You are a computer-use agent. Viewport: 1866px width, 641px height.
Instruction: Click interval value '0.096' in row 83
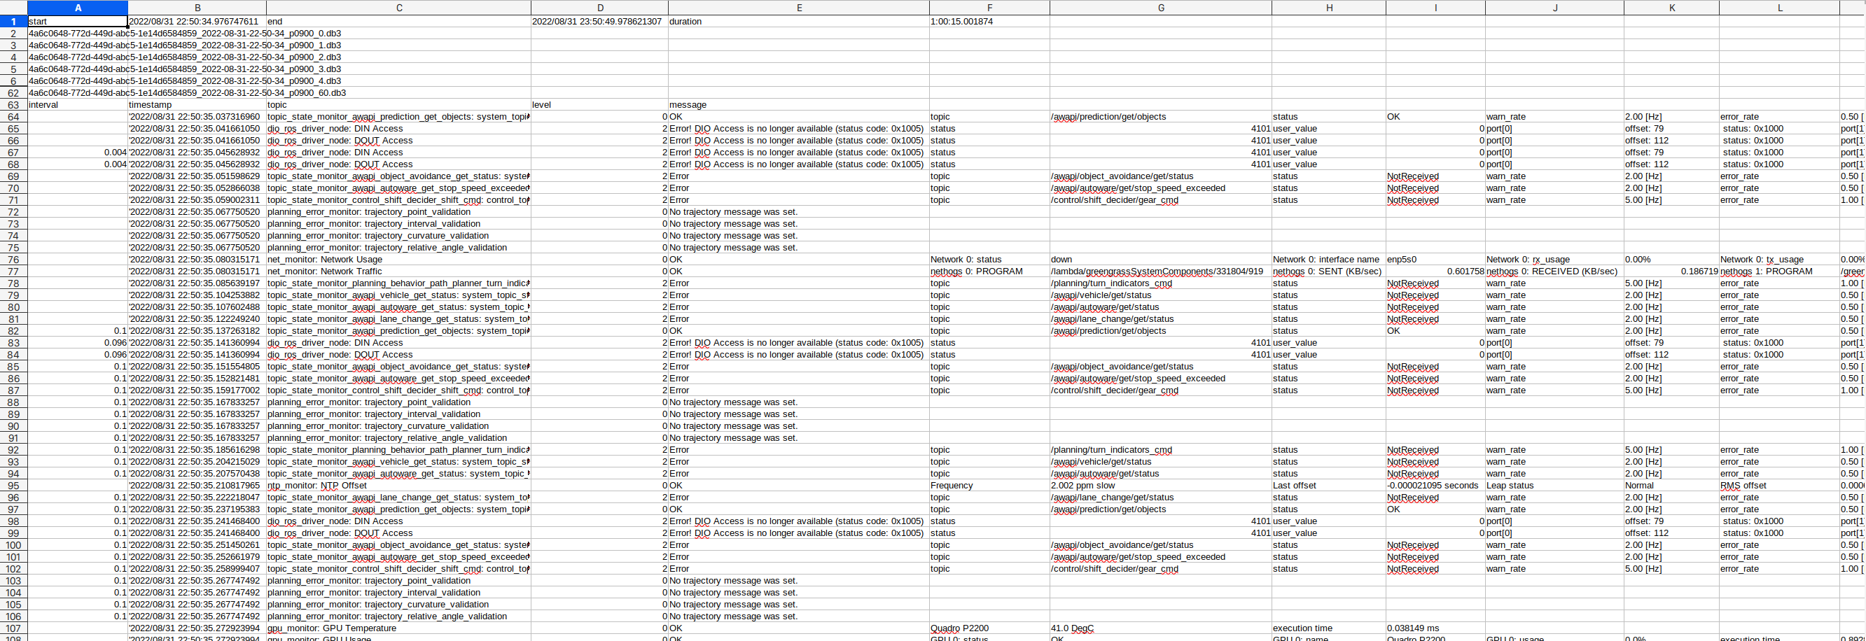[78, 343]
